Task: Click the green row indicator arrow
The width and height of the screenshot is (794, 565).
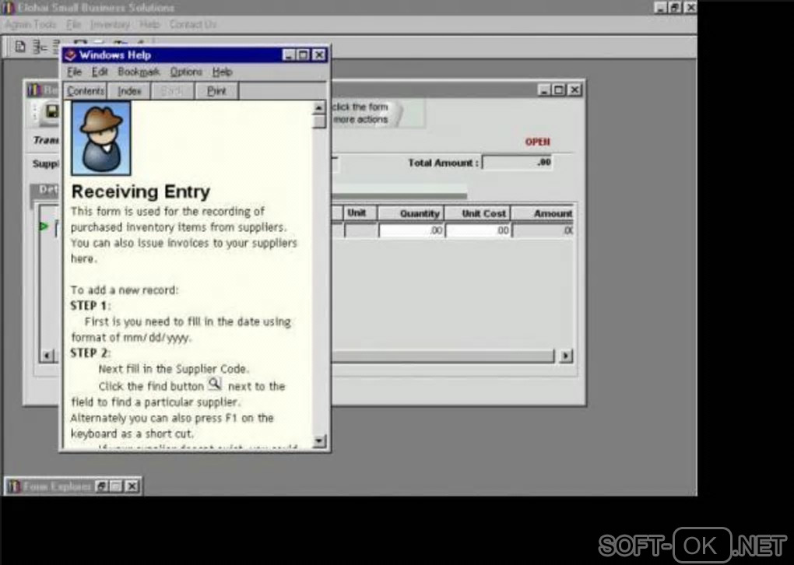Action: (x=44, y=226)
